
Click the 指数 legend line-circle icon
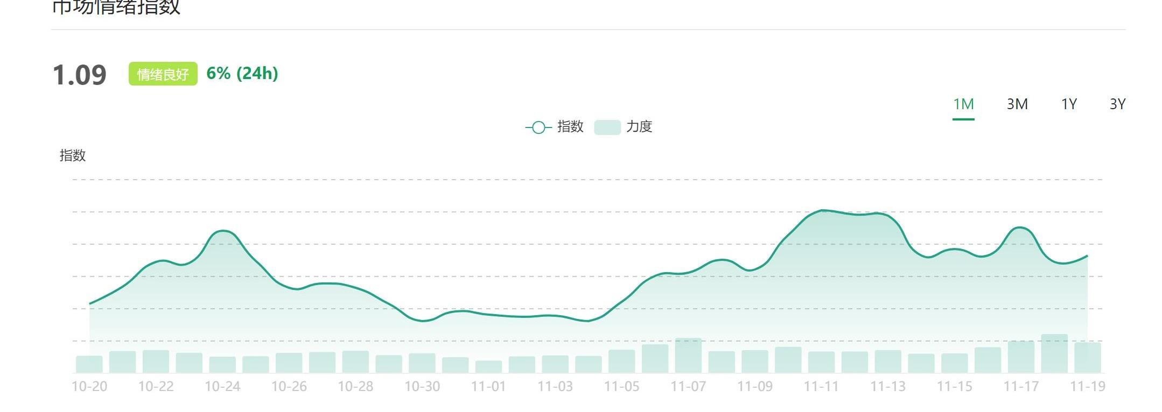tap(538, 127)
